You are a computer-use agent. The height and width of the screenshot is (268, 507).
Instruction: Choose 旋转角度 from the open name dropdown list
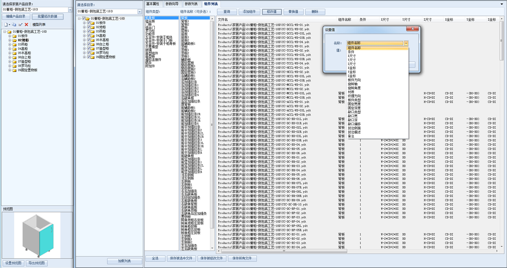tap(377, 88)
